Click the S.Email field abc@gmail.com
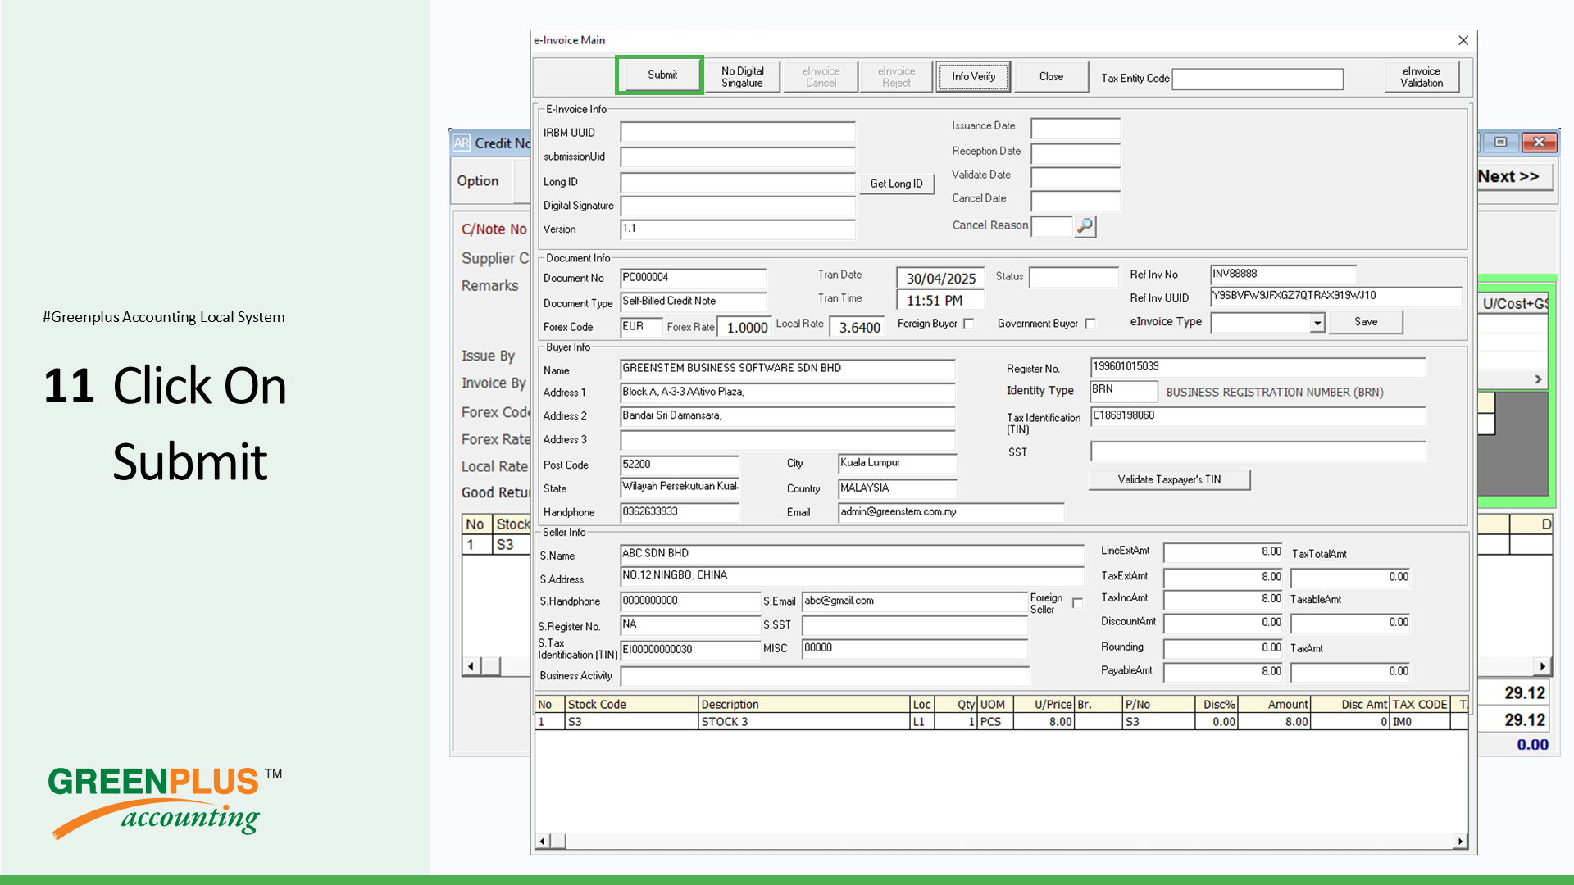The image size is (1574, 885). (x=914, y=601)
